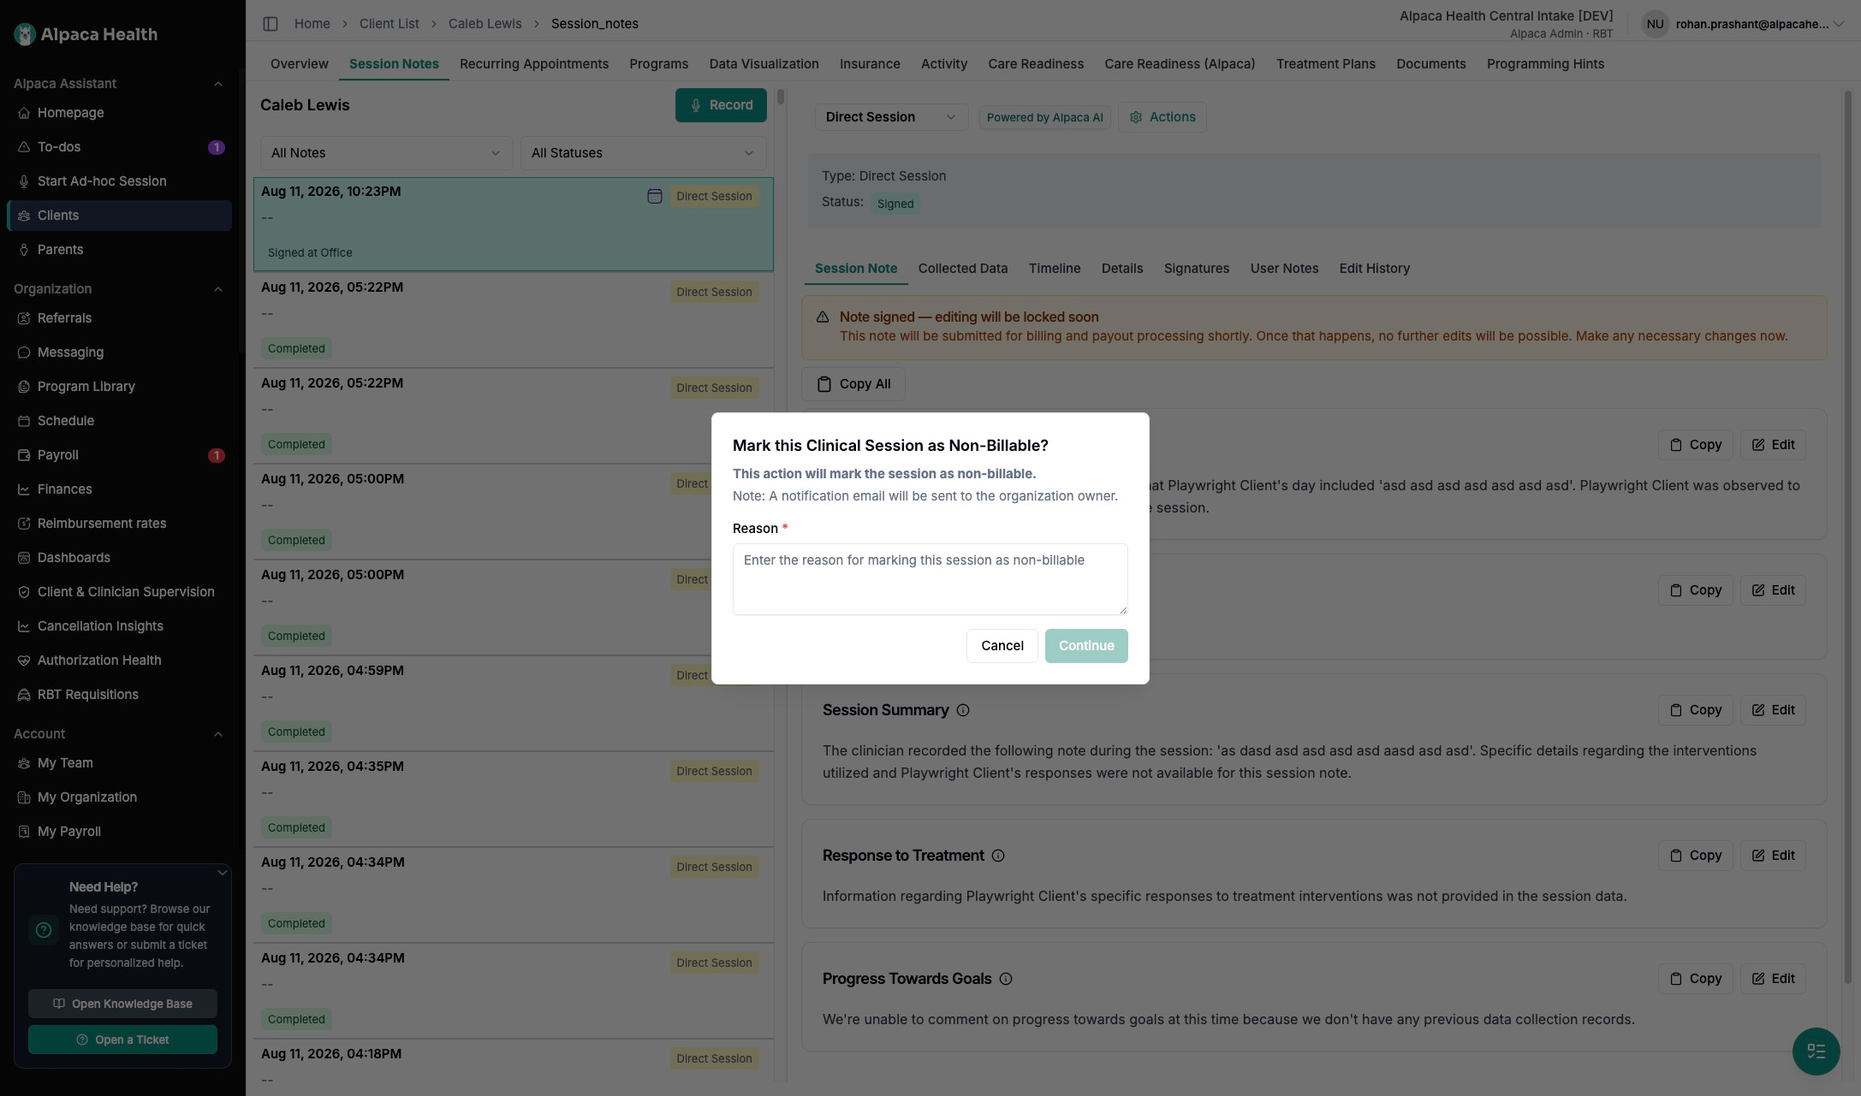This screenshot has height=1096, width=1861.
Task: Open the Edit History tab
Action: (x=1374, y=269)
